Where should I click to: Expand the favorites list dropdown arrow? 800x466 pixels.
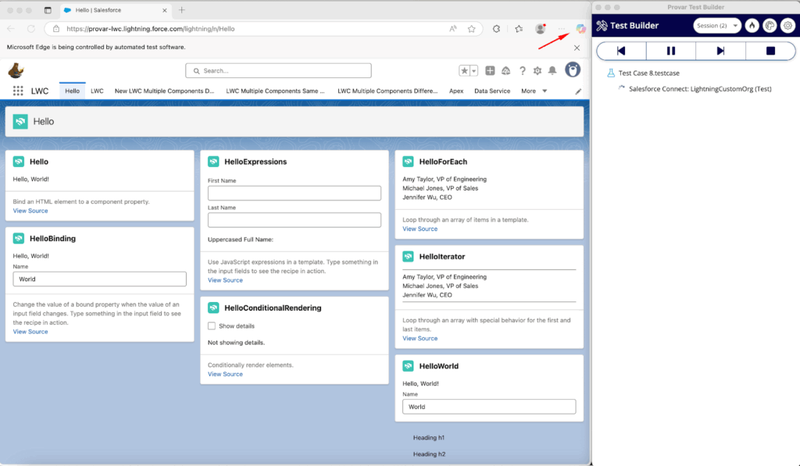(x=474, y=71)
